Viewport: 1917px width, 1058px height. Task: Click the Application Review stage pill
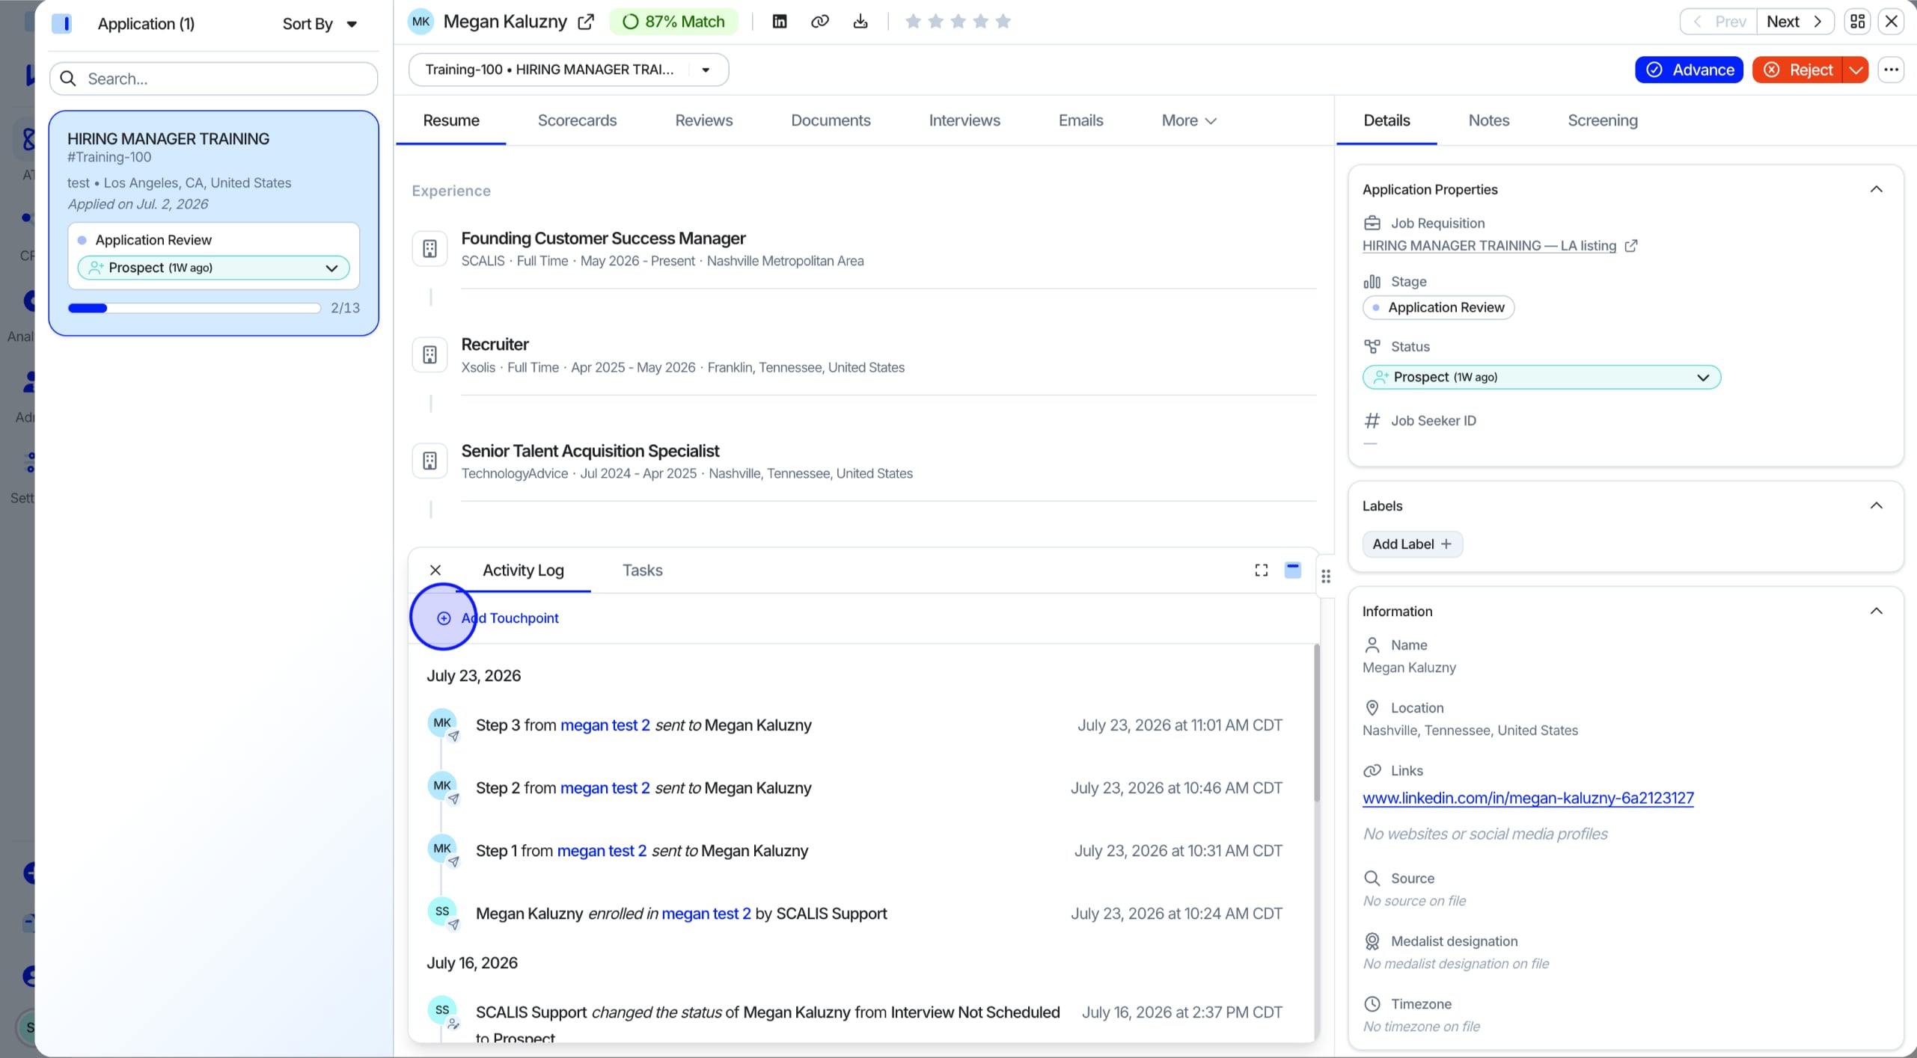point(1438,308)
